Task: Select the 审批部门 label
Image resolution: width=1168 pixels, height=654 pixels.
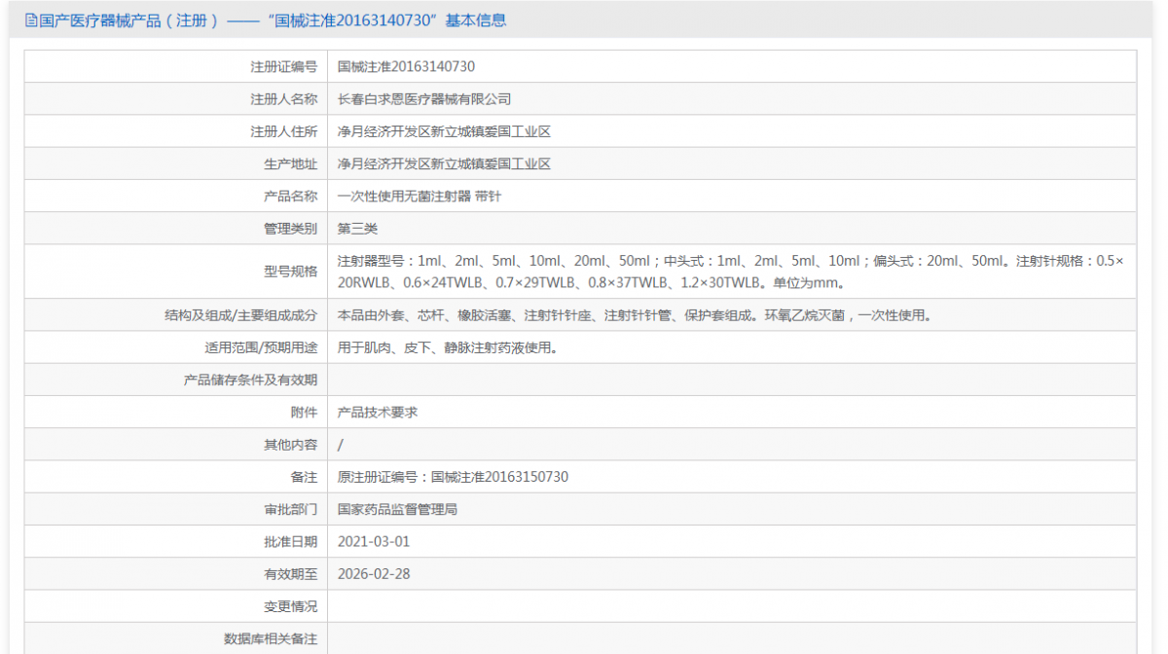Action: click(291, 509)
